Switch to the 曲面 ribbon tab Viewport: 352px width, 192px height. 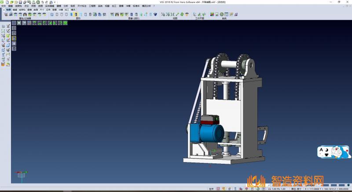pos(36,9)
